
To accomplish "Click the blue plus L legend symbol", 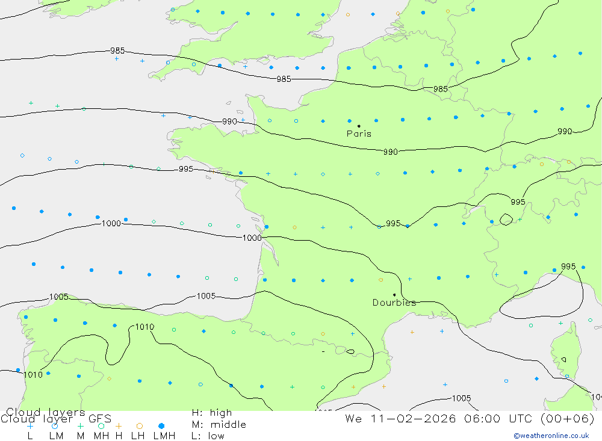I will [30, 426].
